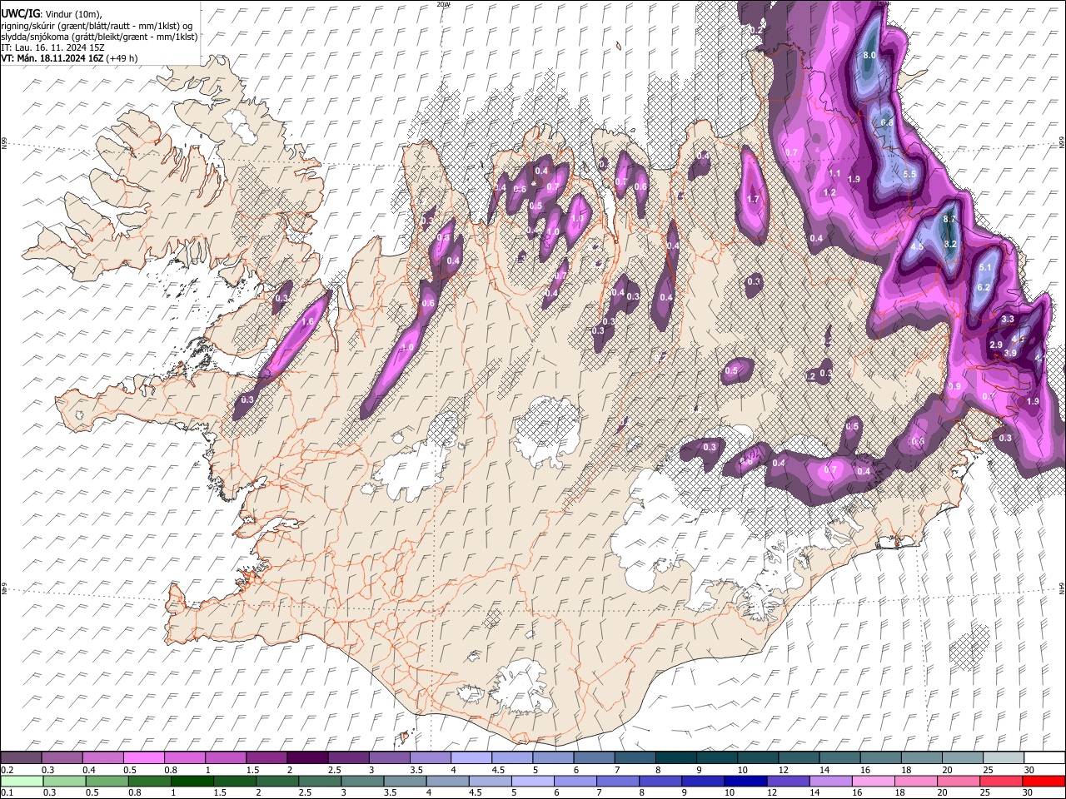Click the 5.5 precipitation value on the map
Viewport: 1066px width, 799px height.
pos(909,174)
